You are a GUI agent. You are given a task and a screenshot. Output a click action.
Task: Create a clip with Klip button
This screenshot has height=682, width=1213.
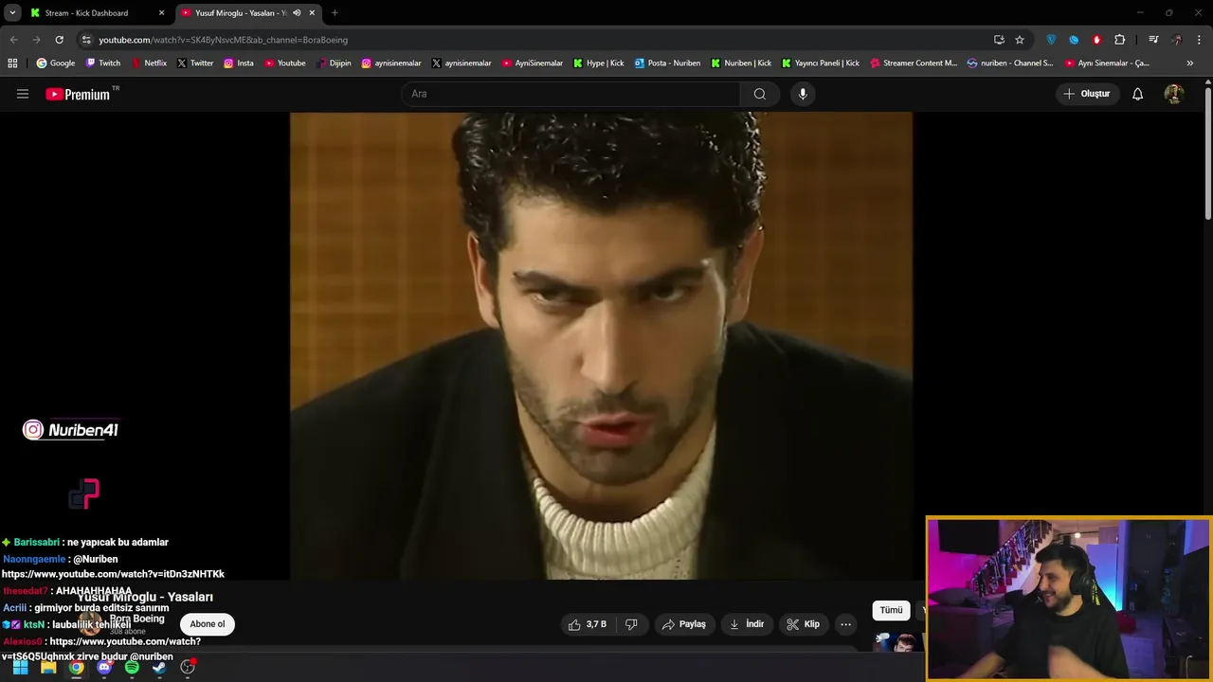coord(803,624)
